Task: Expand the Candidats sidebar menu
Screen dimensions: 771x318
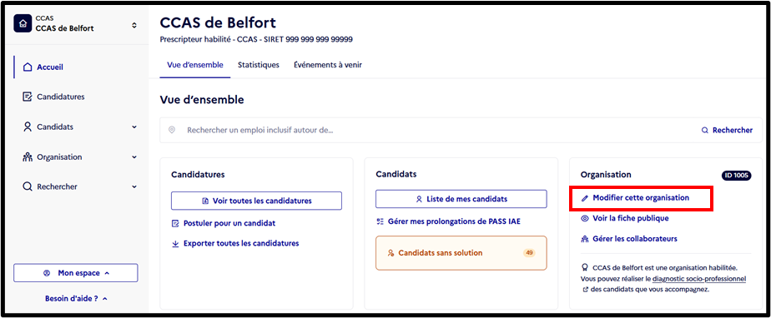Action: coord(134,127)
